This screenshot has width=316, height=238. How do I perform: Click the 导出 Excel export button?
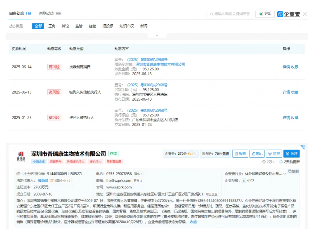click(265, 14)
